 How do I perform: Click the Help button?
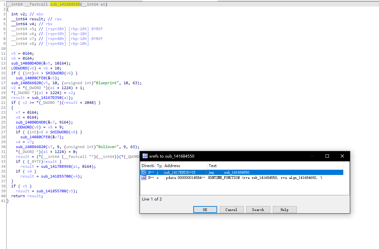click(284, 210)
